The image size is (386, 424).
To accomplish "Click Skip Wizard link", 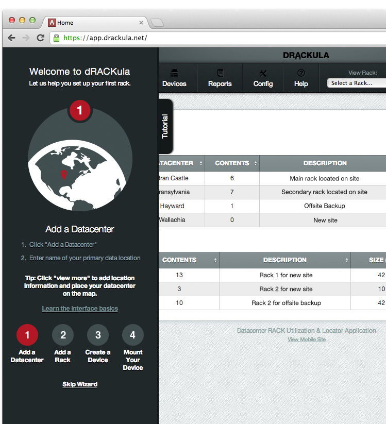I will [80, 384].
